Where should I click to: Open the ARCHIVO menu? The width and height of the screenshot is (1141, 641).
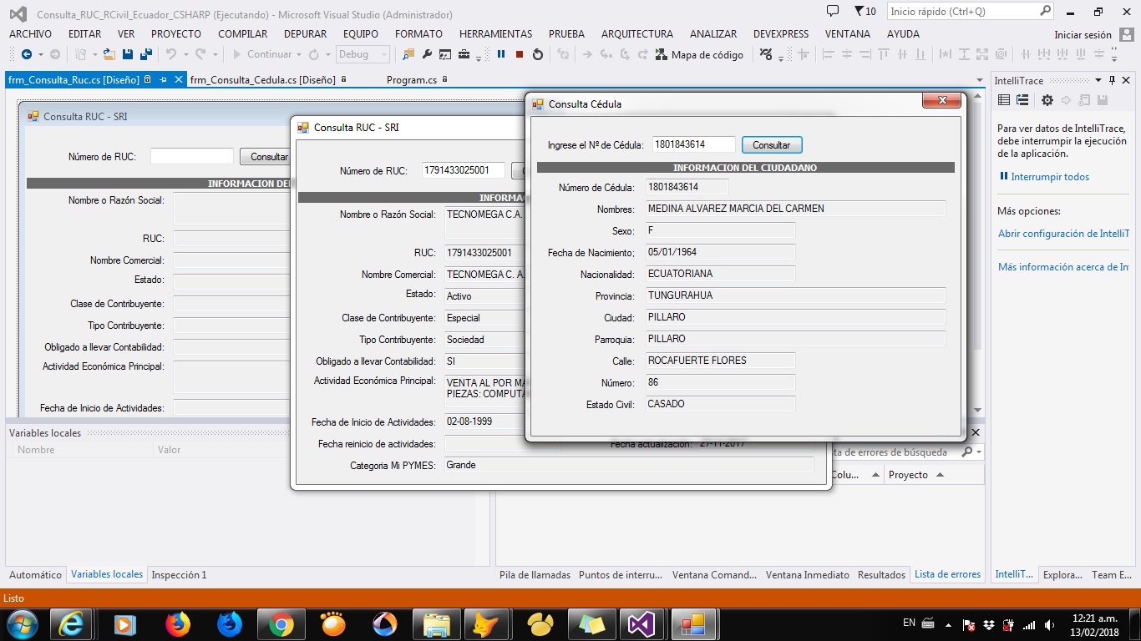click(30, 34)
